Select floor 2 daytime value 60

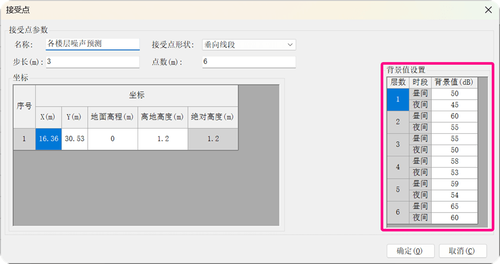point(454,116)
